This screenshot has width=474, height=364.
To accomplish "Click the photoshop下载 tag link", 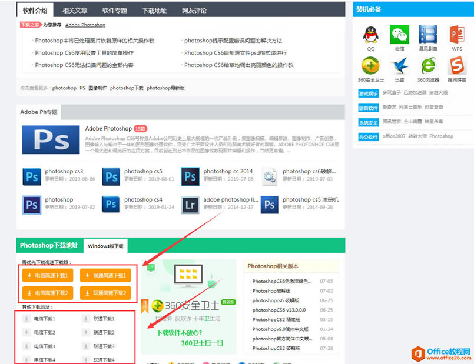I will point(127,88).
